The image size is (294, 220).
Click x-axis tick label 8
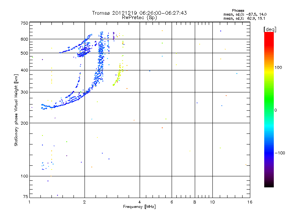tap(195, 202)
